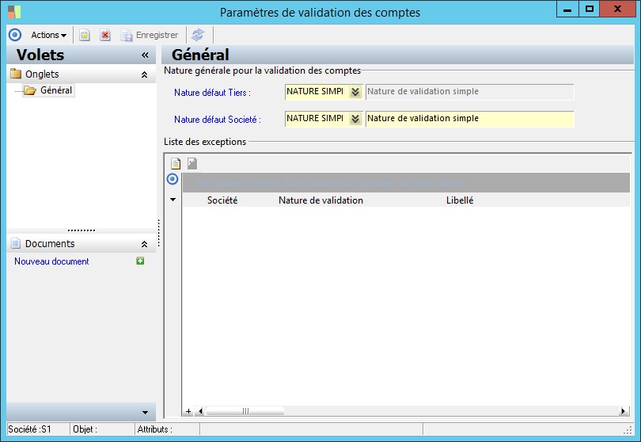
Task: Click the group-by column header area
Action: click(406, 182)
